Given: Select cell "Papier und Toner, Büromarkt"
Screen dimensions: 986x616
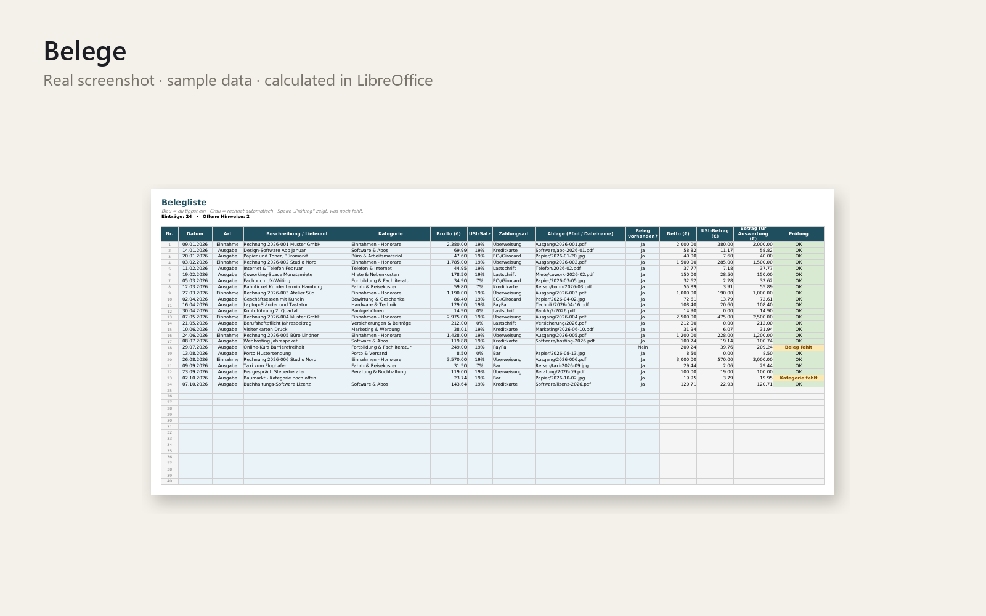Looking at the screenshot, I should click(x=297, y=256).
